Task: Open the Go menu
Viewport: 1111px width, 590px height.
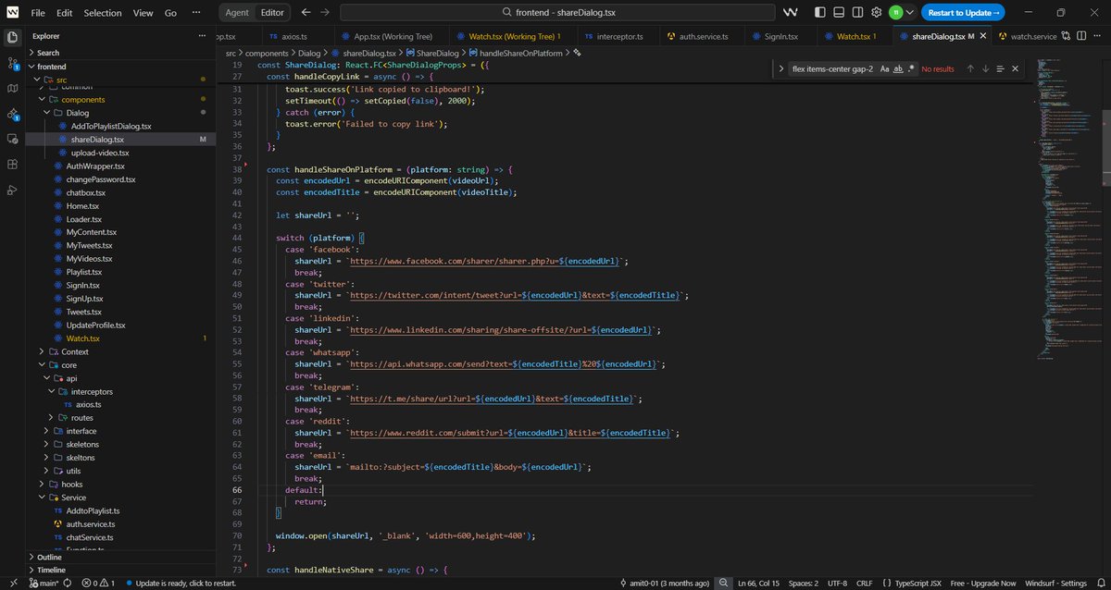Action: [170, 13]
